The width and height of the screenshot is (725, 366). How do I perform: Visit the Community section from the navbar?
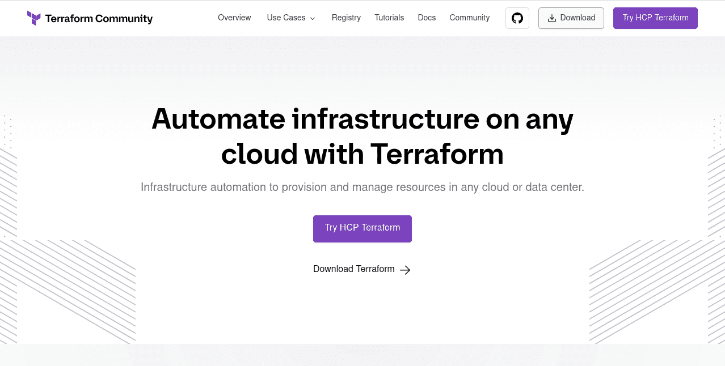(x=470, y=18)
